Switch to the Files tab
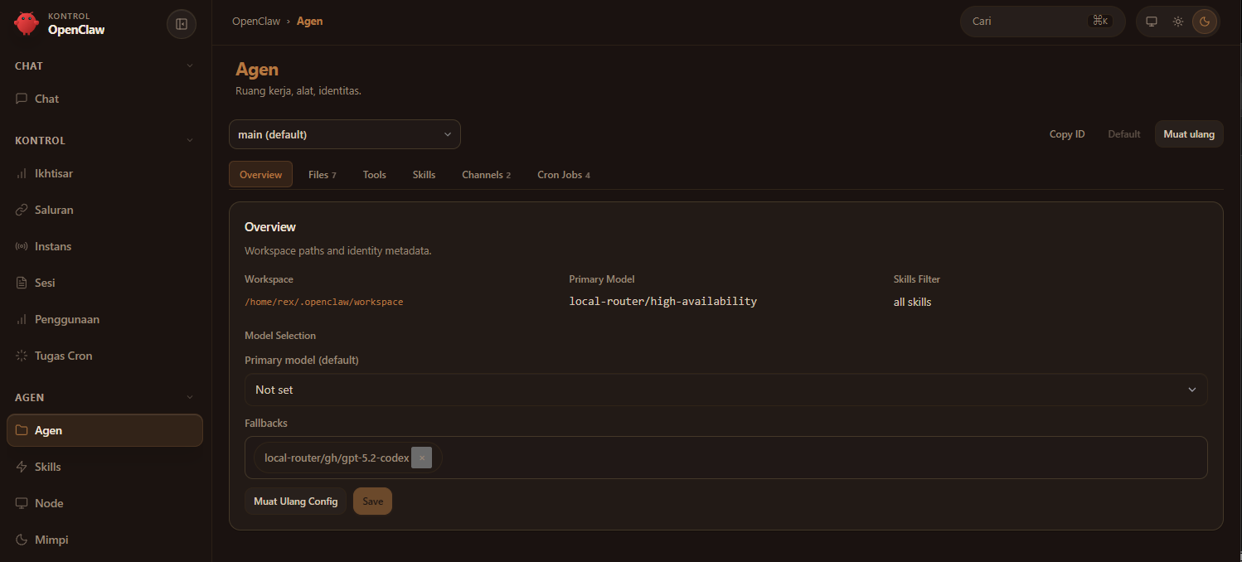This screenshot has height=562, width=1242. (322, 174)
